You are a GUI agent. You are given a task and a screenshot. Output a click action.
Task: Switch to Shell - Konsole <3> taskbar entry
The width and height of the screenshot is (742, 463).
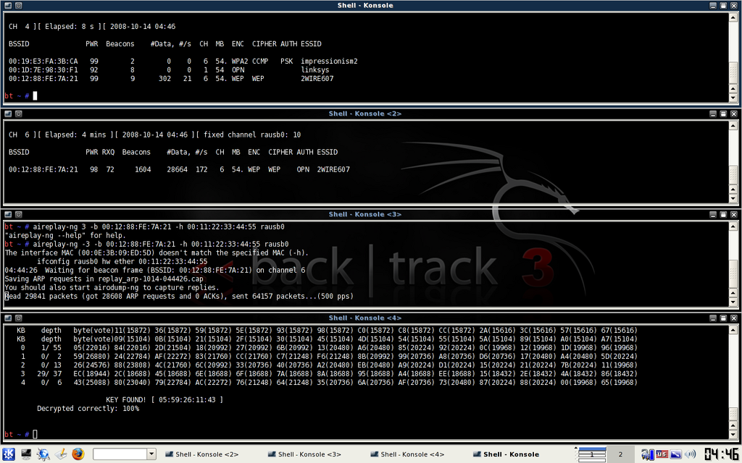pos(304,454)
